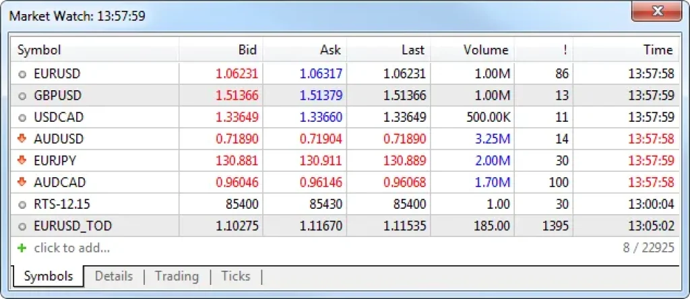690x299 pixels.
Task: Click the down-arrow icon beside EURJPY
Action: pyautogui.click(x=22, y=160)
